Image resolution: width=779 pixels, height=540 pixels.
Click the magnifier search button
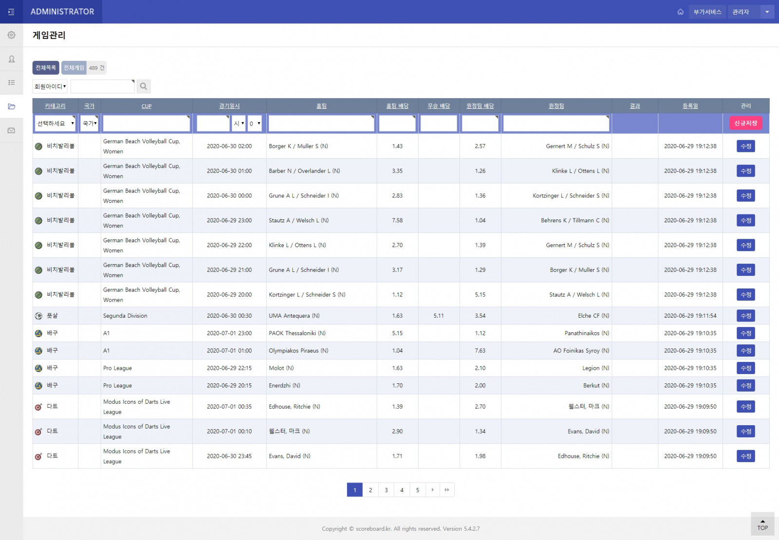point(144,86)
